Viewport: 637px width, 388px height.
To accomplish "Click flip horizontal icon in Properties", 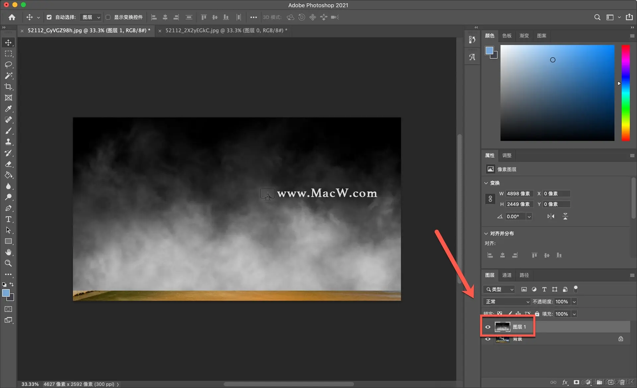I will [x=551, y=216].
